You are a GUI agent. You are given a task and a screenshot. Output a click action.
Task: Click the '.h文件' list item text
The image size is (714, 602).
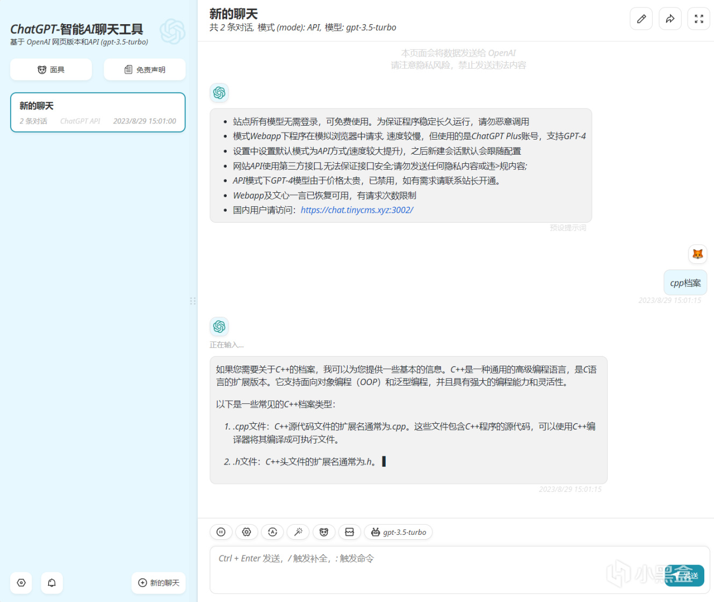pyautogui.click(x=306, y=461)
